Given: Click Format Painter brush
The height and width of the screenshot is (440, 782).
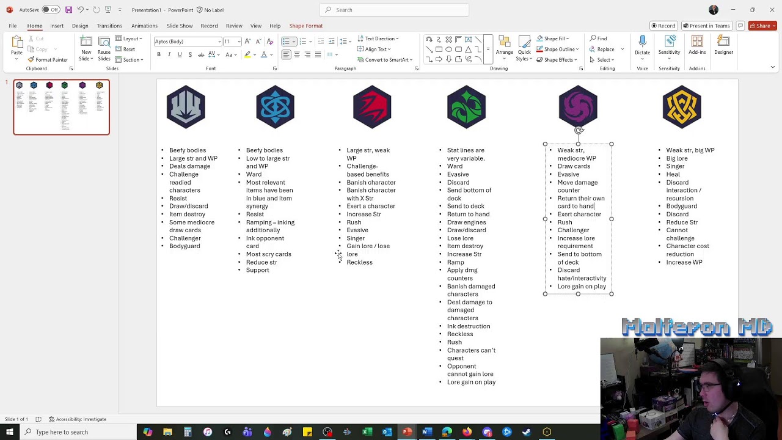Looking at the screenshot, I should 47,60.
